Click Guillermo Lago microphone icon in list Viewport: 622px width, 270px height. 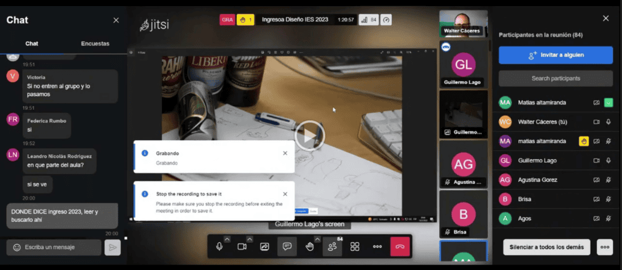click(x=608, y=161)
